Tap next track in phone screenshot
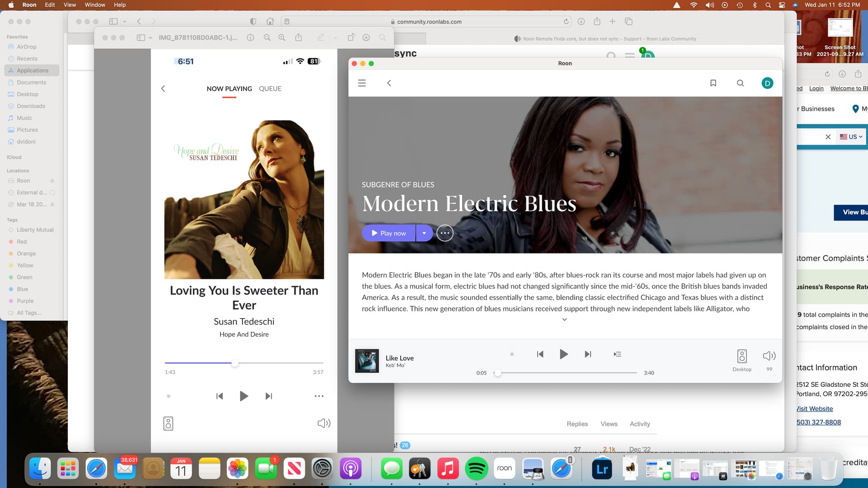The width and height of the screenshot is (868, 488). click(269, 396)
